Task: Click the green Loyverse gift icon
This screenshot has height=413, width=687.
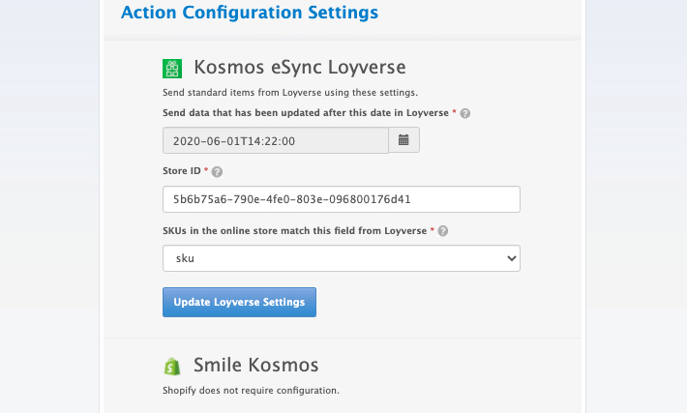Action: coord(172,69)
